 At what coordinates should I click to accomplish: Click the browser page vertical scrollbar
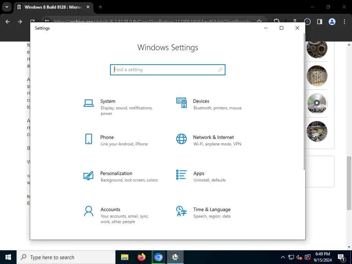point(349,183)
